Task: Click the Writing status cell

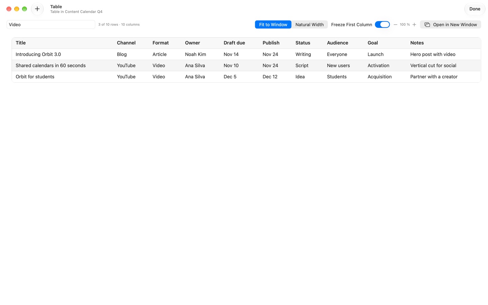Action: point(303,54)
